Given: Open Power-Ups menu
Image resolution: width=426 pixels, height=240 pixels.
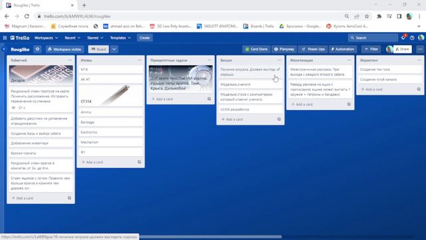Looking at the screenshot, I should coord(314,49).
